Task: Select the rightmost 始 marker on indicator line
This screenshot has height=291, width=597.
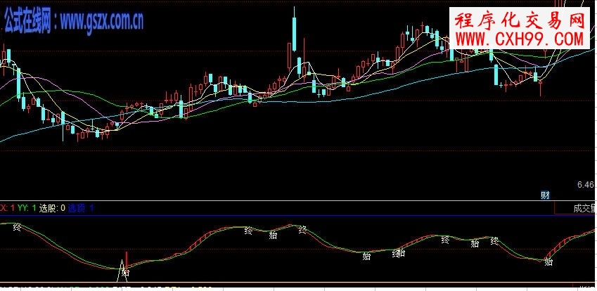Action: tap(548, 262)
